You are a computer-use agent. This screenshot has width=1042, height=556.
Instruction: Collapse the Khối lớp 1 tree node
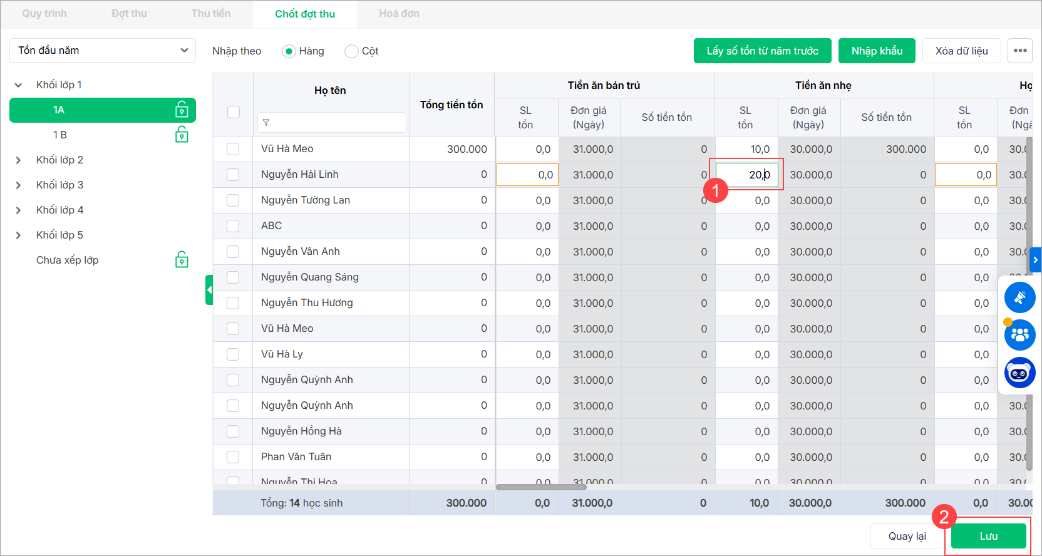pos(18,85)
